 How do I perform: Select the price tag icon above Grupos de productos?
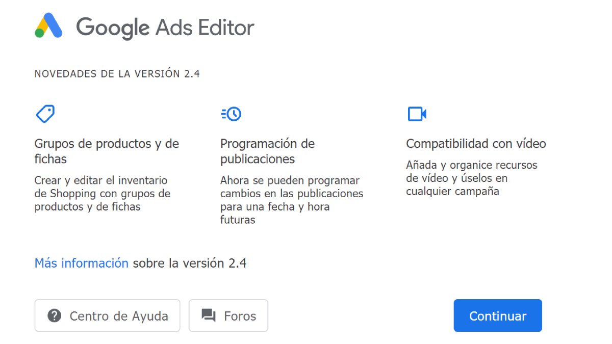(45, 113)
